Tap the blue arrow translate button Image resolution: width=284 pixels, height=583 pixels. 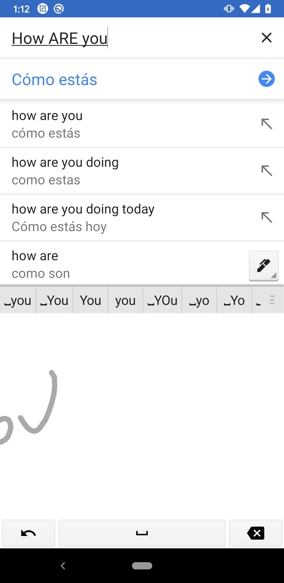[266, 79]
